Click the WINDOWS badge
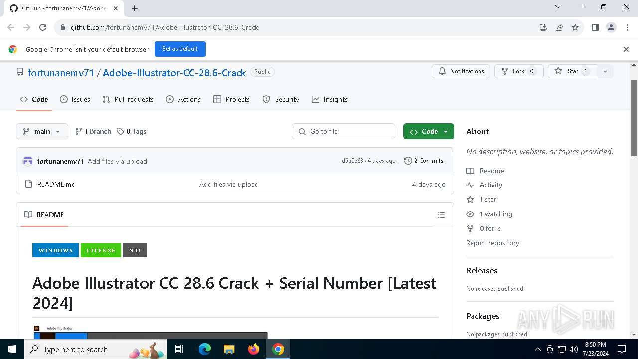Screen dimensions: 638x359 (55, 250)
